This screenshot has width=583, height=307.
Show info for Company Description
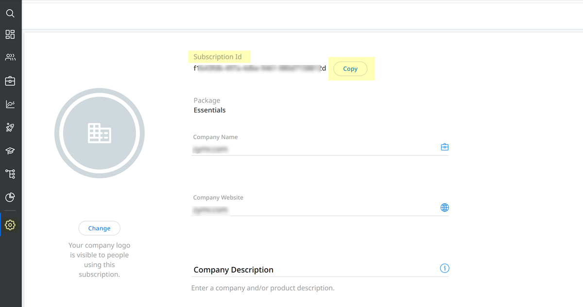(445, 268)
